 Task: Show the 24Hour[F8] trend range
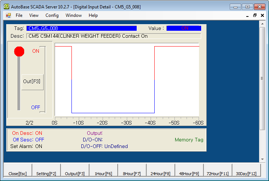(161, 170)
